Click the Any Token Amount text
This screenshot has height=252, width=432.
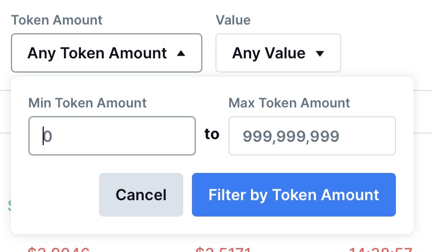point(97,53)
